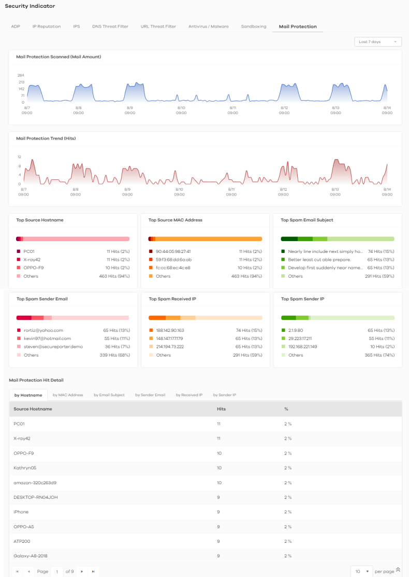View hit detail by Sender IP
409x577 pixels.
224,395
